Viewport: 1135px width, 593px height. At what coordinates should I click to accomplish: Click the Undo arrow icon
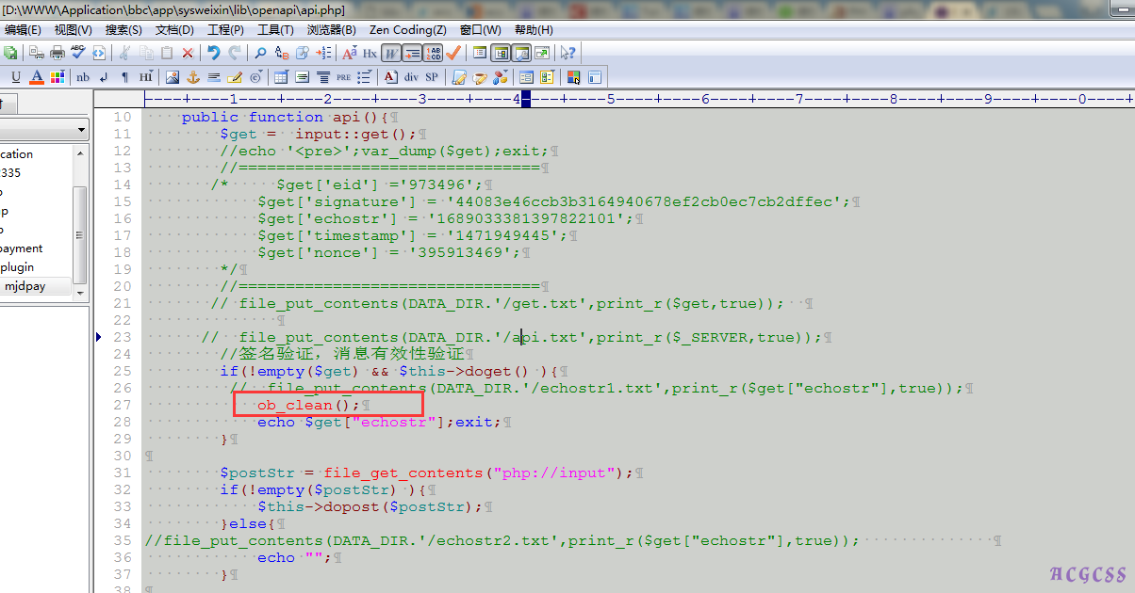tap(214, 53)
